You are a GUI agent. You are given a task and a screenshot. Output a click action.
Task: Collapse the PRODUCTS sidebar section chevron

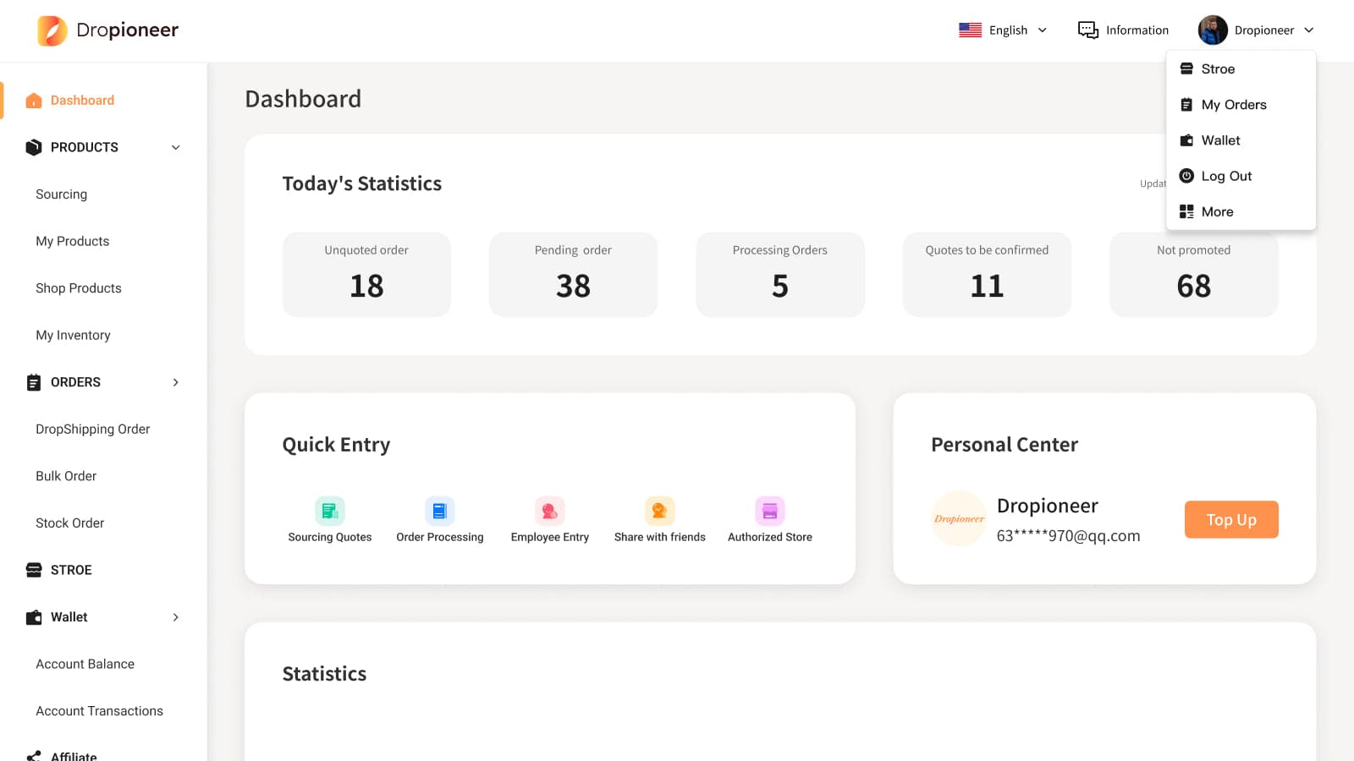pos(176,147)
